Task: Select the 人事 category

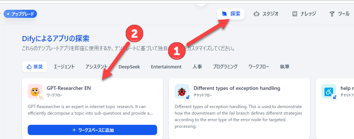Action: click(x=197, y=67)
